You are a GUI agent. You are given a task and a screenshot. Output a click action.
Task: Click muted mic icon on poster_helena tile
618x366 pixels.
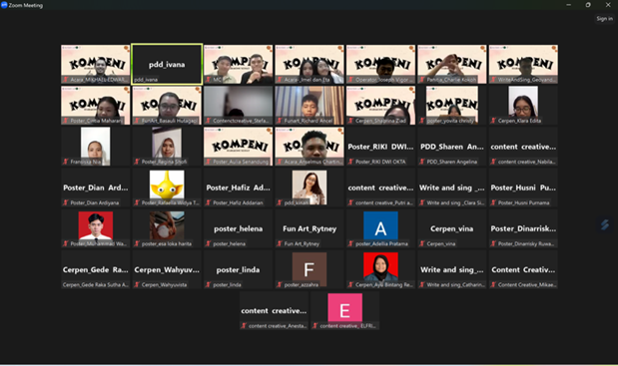click(x=209, y=243)
